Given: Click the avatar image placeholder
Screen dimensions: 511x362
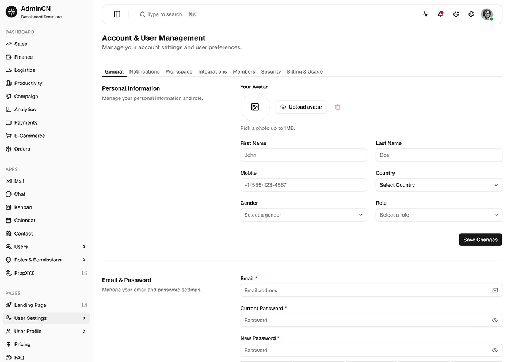Looking at the screenshot, I should (255, 107).
